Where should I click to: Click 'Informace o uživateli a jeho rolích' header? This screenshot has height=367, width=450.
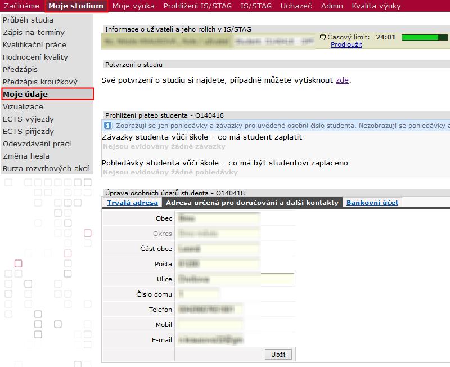coord(178,29)
